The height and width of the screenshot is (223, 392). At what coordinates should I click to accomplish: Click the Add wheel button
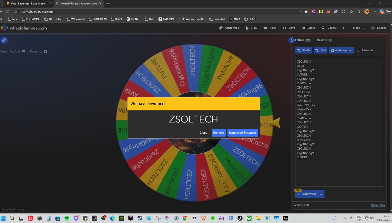[306, 194]
